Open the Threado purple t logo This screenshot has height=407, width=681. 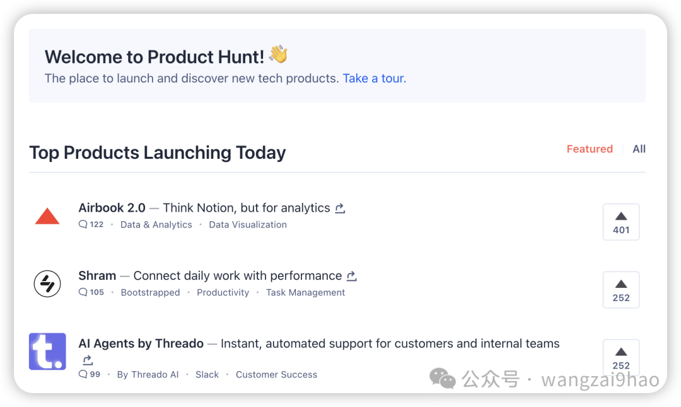click(47, 352)
